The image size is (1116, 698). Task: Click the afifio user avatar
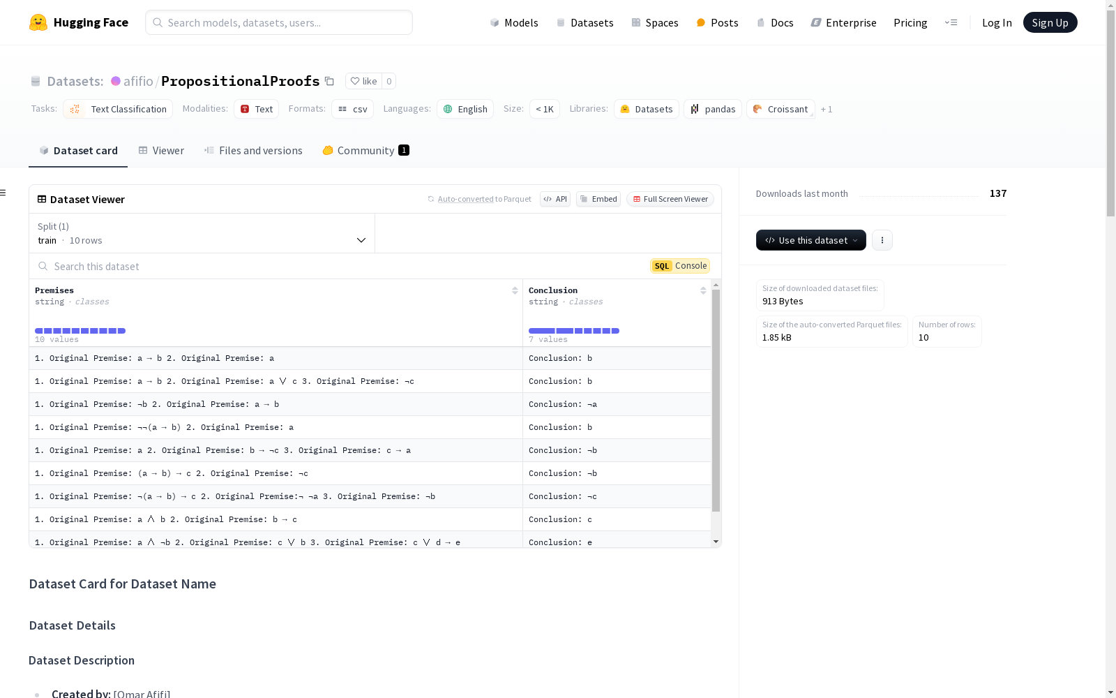click(116, 81)
